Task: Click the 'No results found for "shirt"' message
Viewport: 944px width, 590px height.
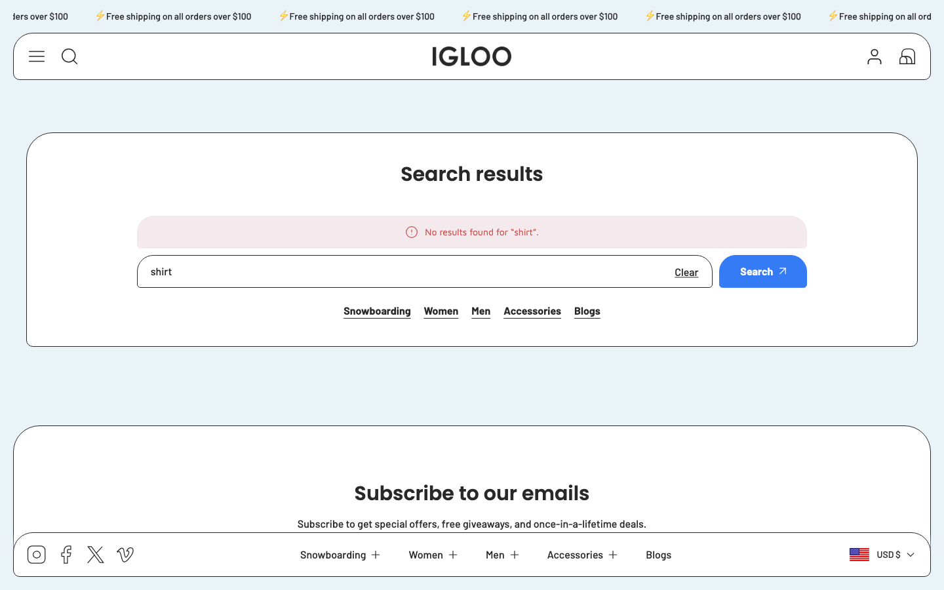Action: click(482, 232)
